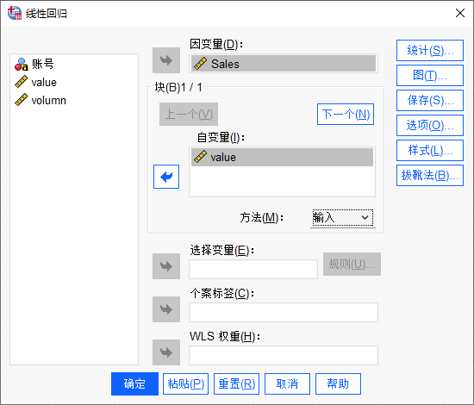Open the 拔靴法(B) bootstrap dialog

click(x=430, y=175)
